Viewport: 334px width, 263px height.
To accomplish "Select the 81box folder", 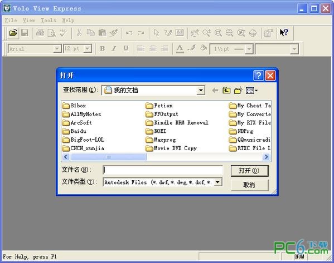I will pos(74,106).
